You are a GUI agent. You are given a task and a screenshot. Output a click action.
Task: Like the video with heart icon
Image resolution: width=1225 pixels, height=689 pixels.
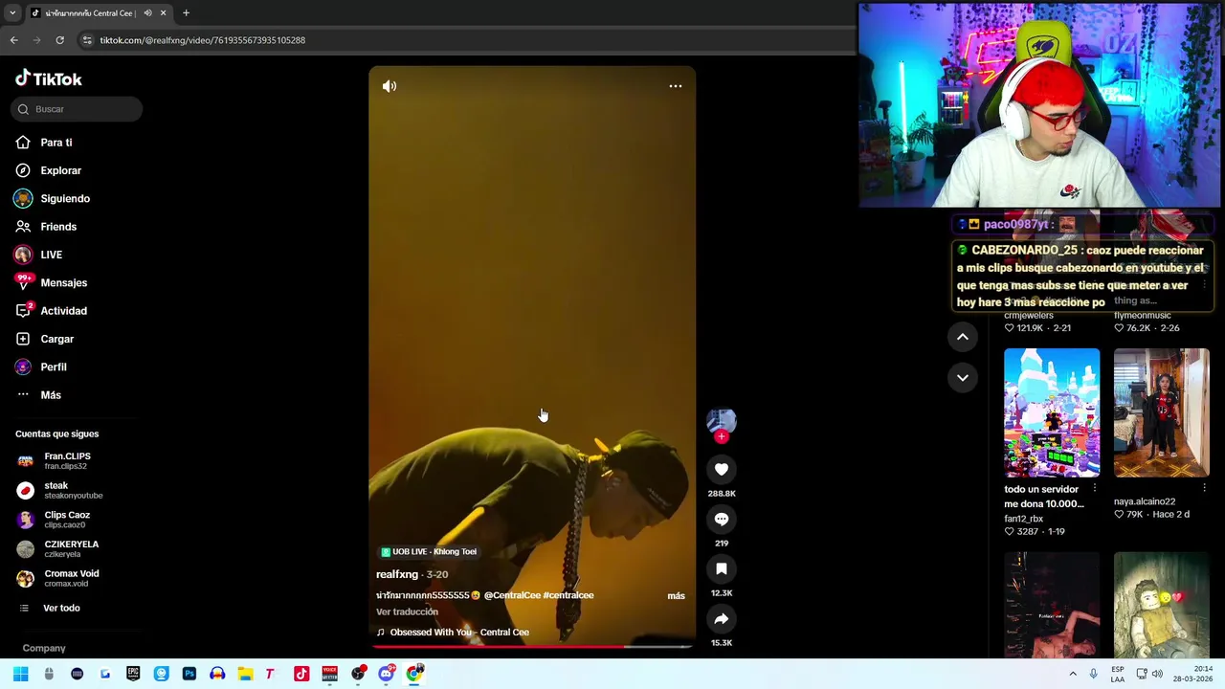pyautogui.click(x=722, y=469)
